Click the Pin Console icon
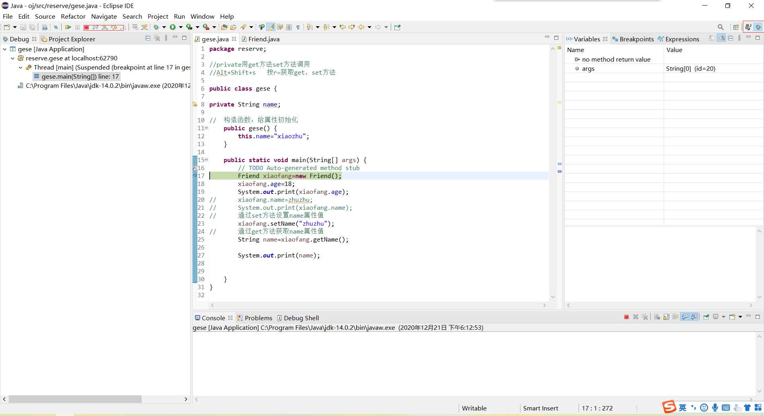The height and width of the screenshot is (416, 764). 706,317
